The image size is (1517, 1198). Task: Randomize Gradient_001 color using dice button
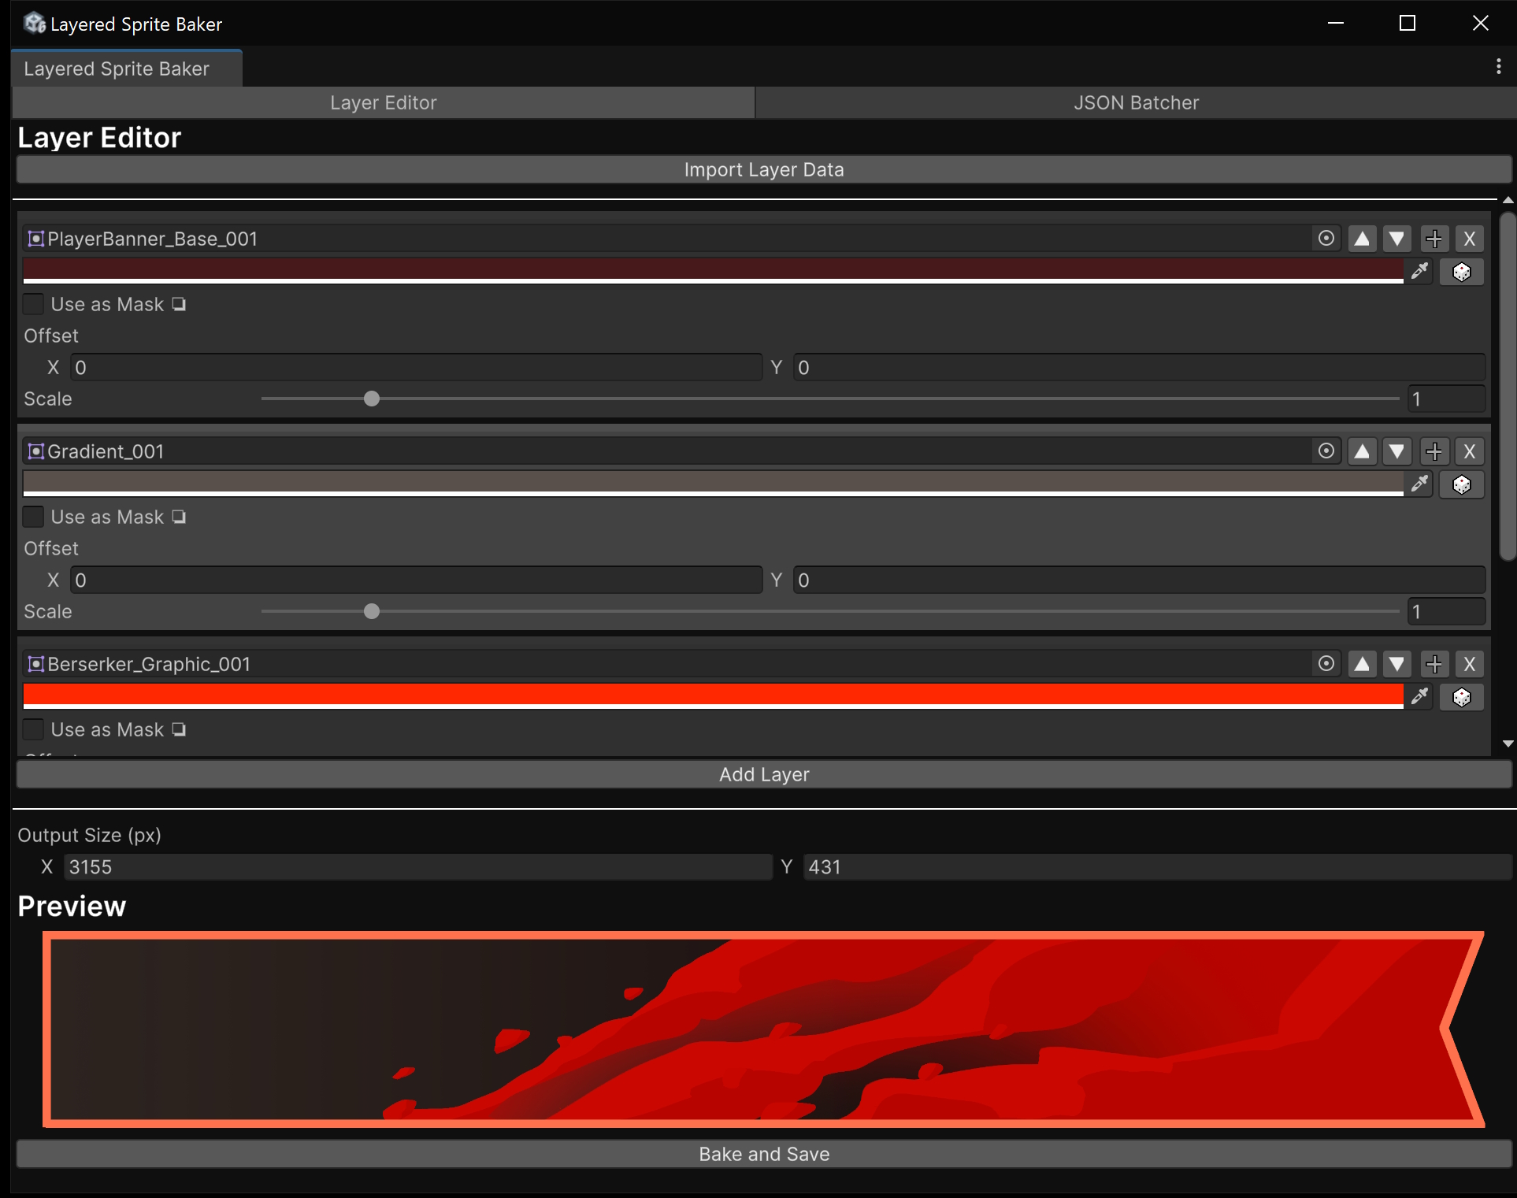(x=1462, y=484)
